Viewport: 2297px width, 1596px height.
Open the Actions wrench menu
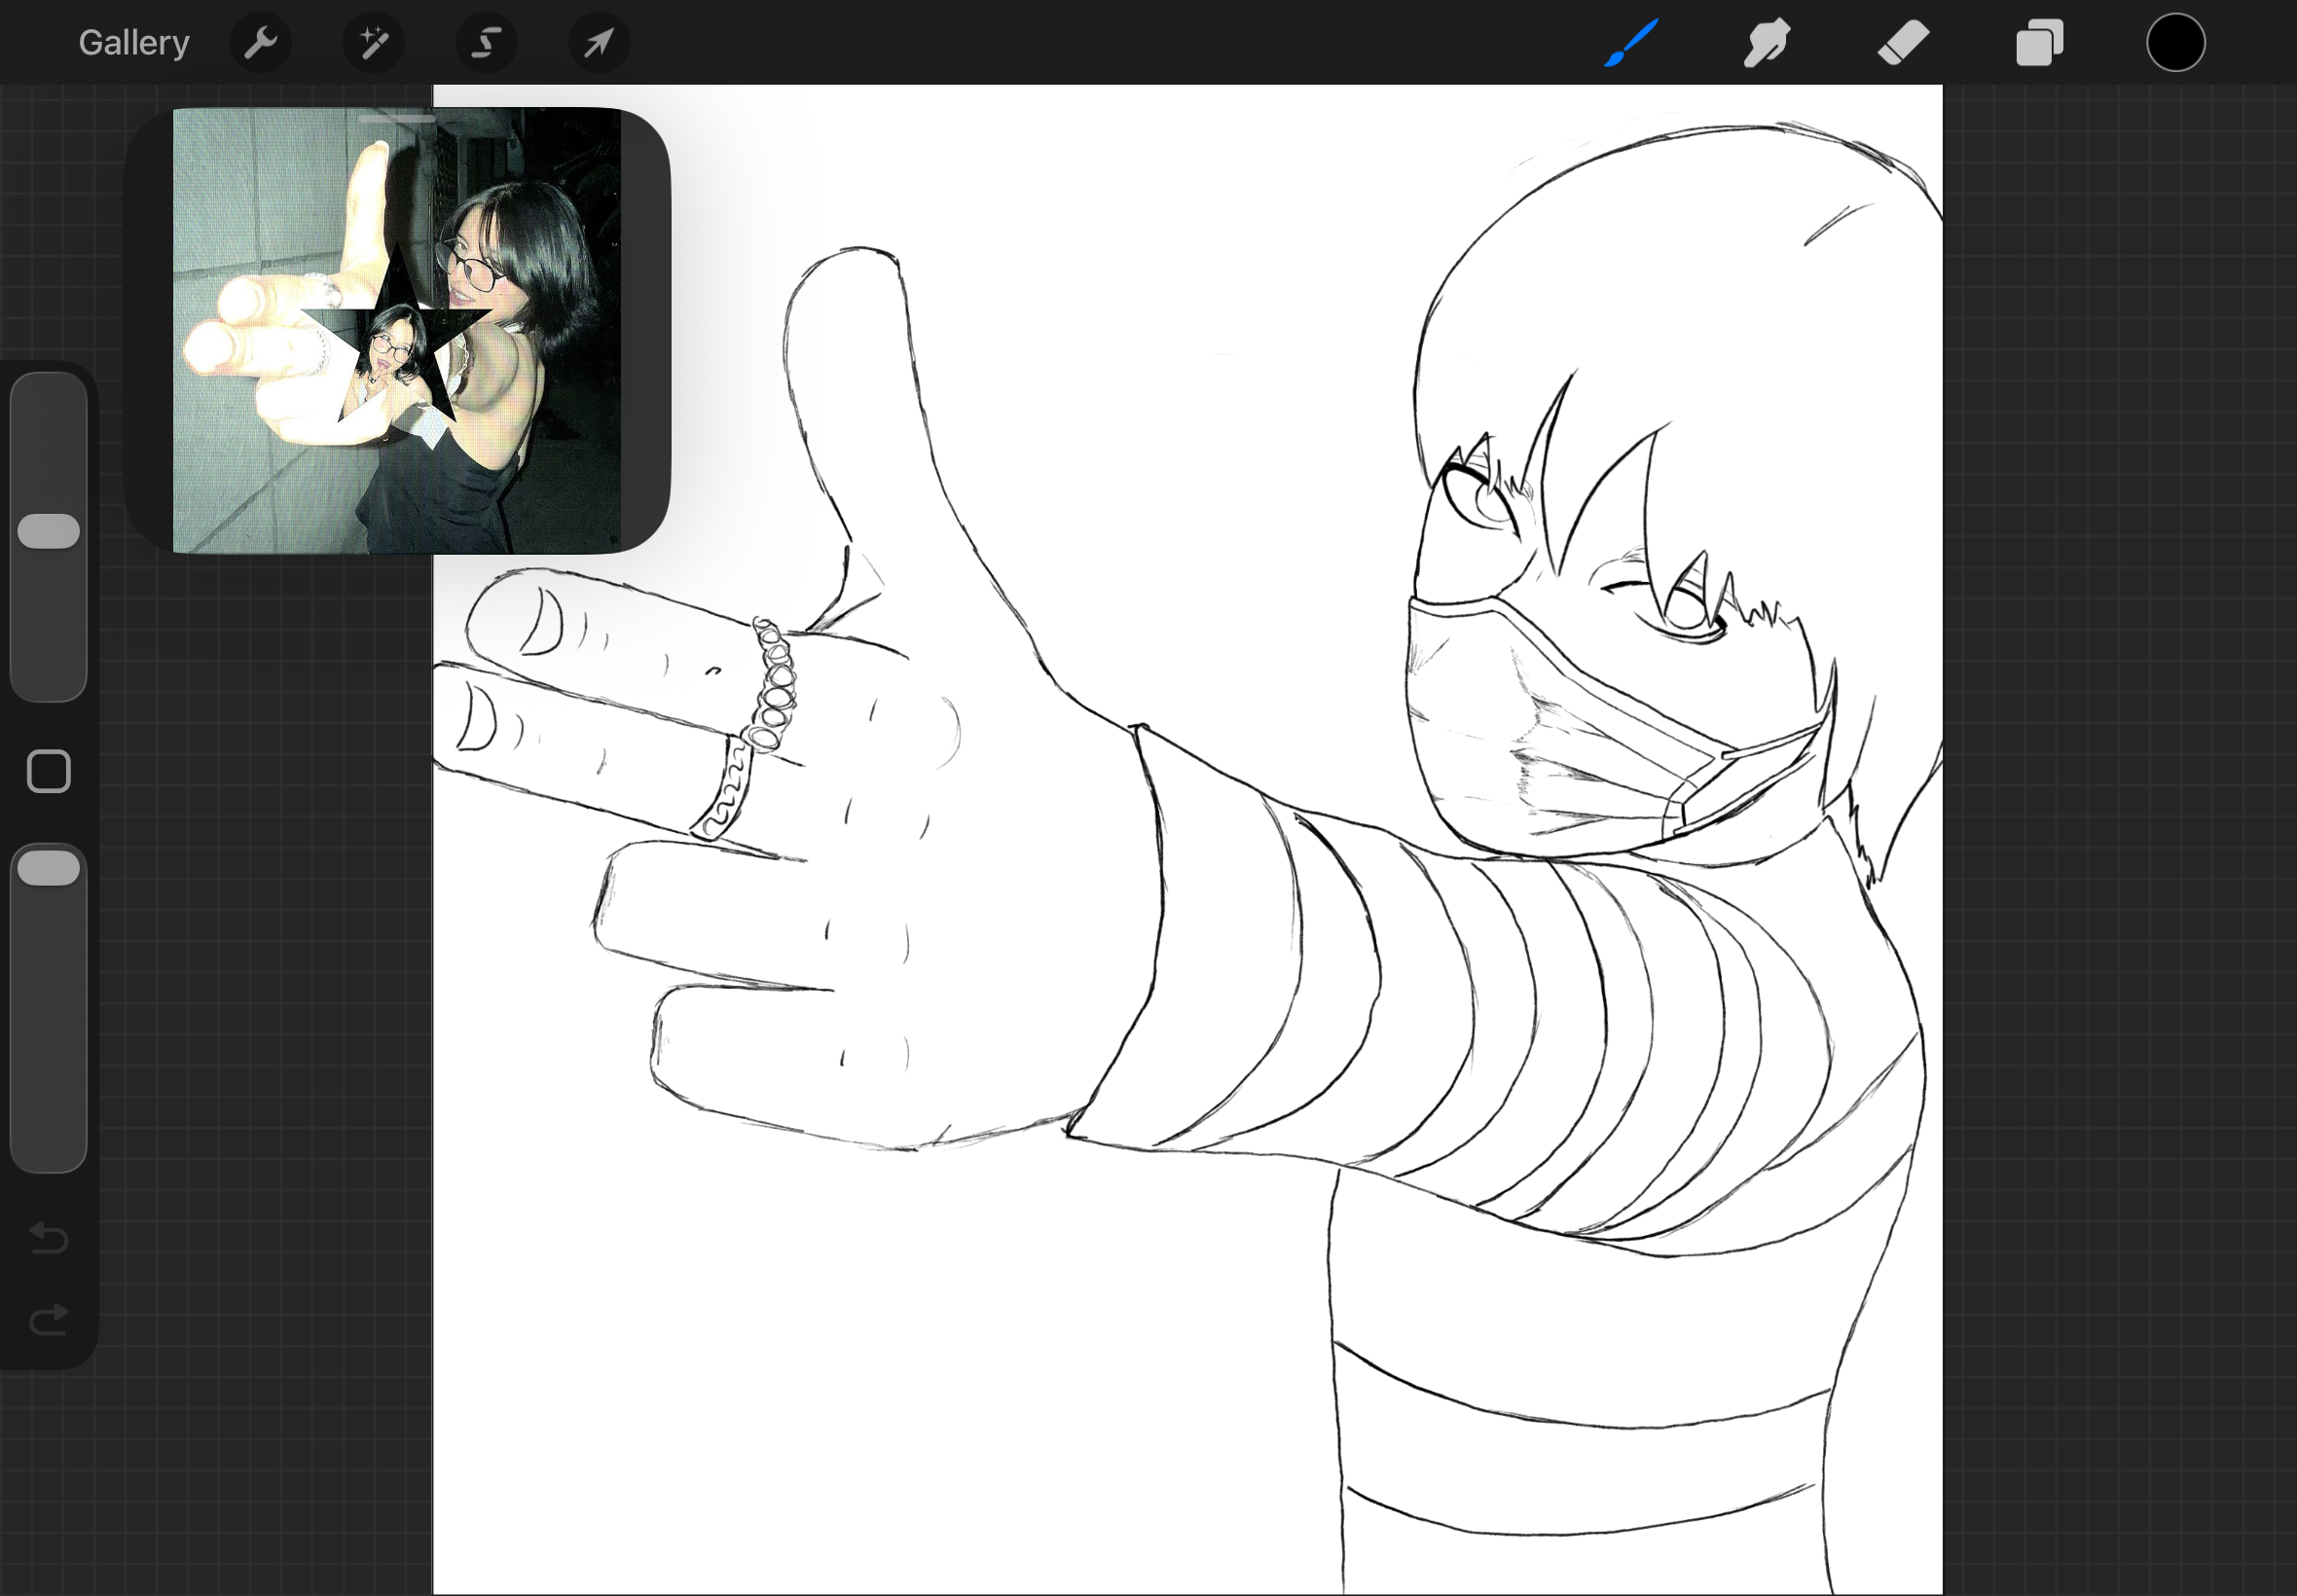pos(260,43)
